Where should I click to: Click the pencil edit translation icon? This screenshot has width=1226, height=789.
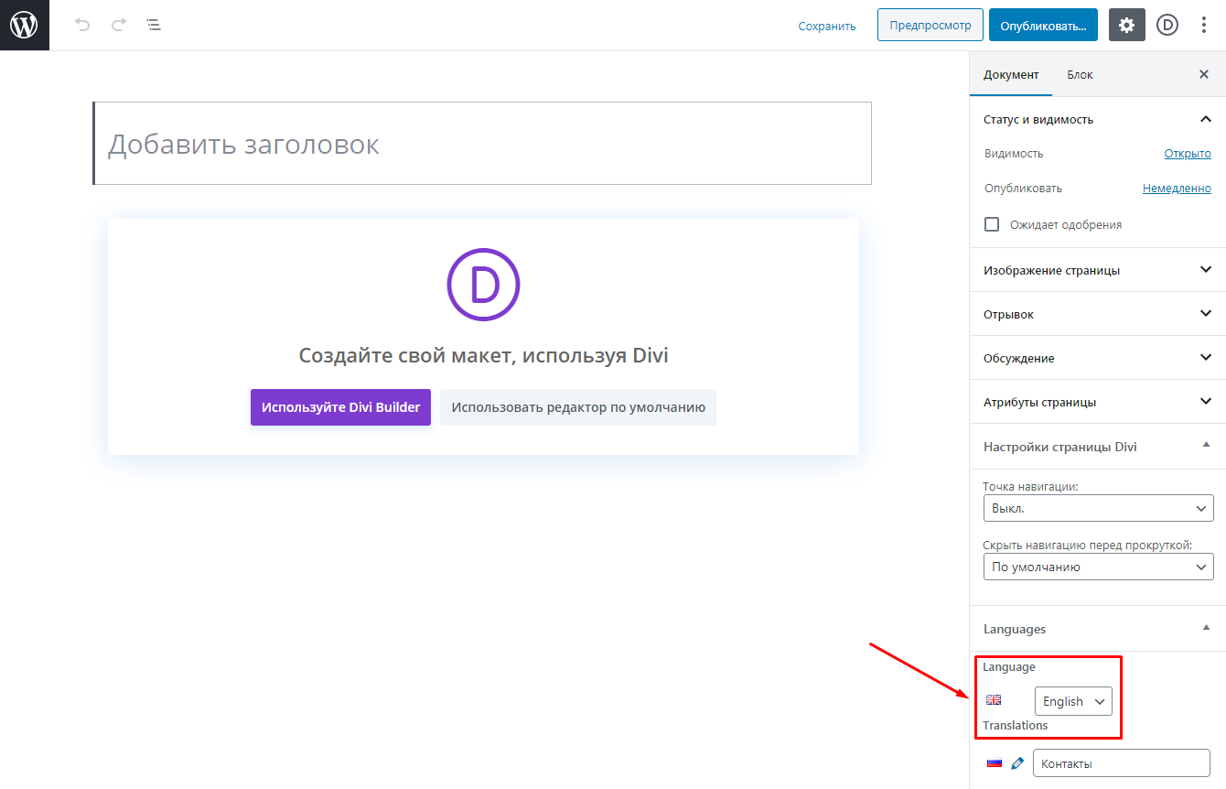[1017, 763]
